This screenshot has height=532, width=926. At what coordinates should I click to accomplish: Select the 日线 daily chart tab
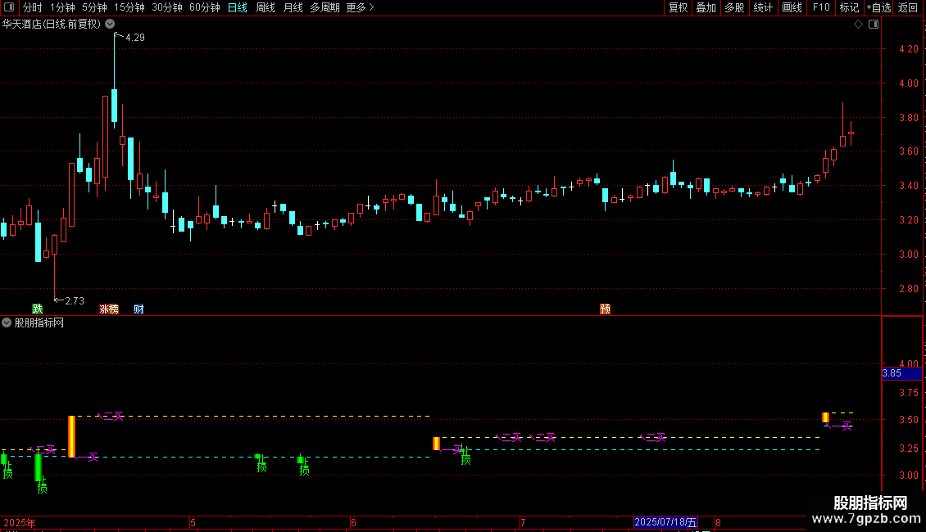(x=238, y=7)
